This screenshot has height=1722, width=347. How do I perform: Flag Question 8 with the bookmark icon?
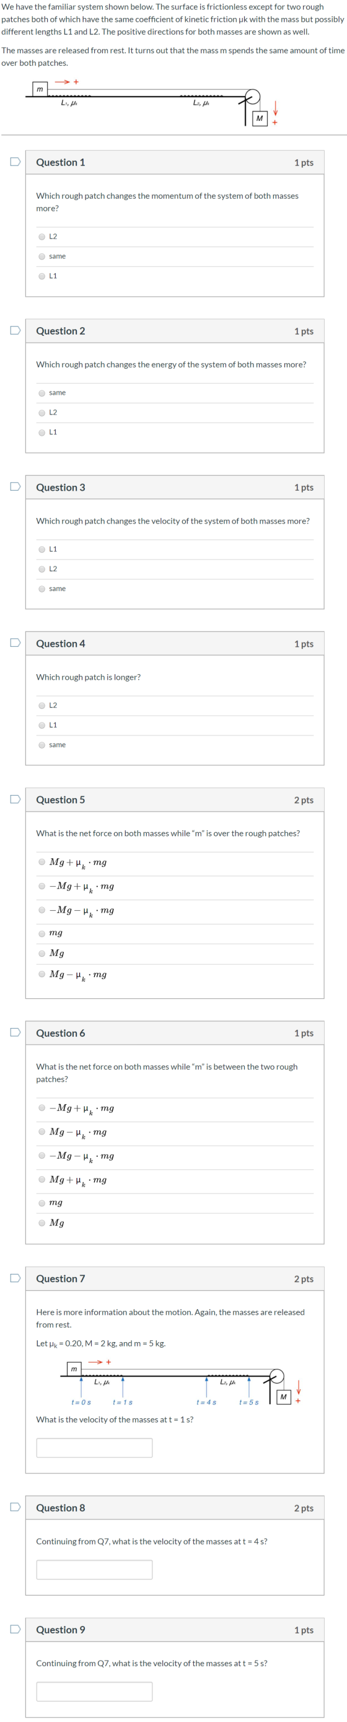[x=15, y=1508]
